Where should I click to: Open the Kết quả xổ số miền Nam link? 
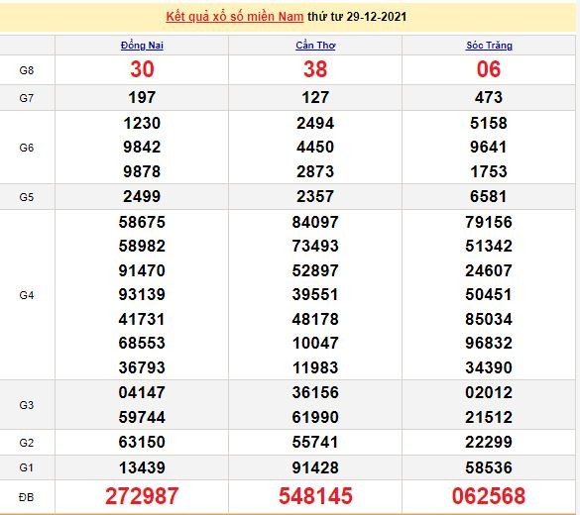235,17
